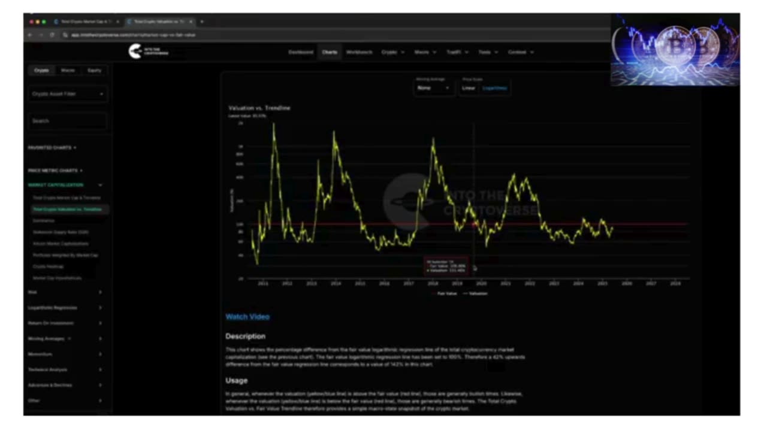Expand the Momentum category
767x431 pixels.
(x=65, y=354)
